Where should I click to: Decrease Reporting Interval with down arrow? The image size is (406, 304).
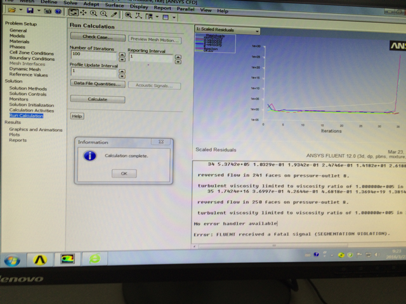[178, 62]
